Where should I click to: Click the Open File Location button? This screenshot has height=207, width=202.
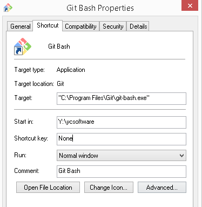(48, 188)
